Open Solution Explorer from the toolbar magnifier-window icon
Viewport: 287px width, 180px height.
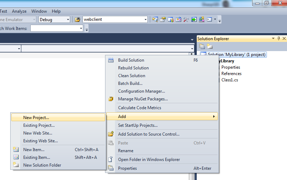pos(155,19)
